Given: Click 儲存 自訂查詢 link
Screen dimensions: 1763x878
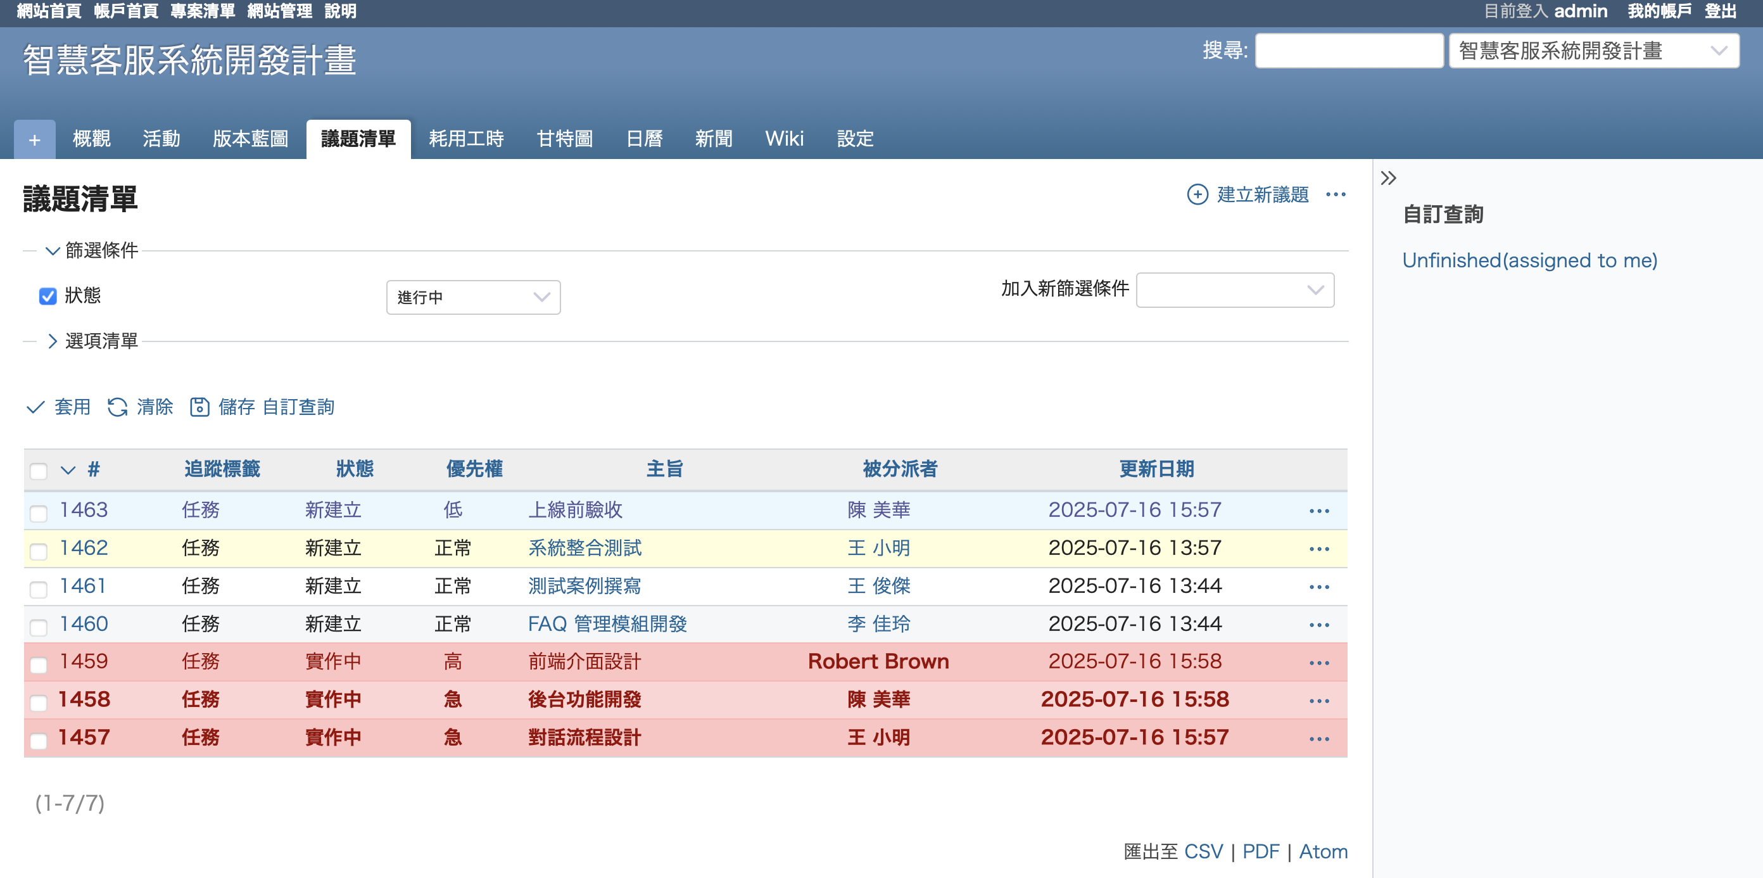Looking at the screenshot, I should [x=277, y=407].
